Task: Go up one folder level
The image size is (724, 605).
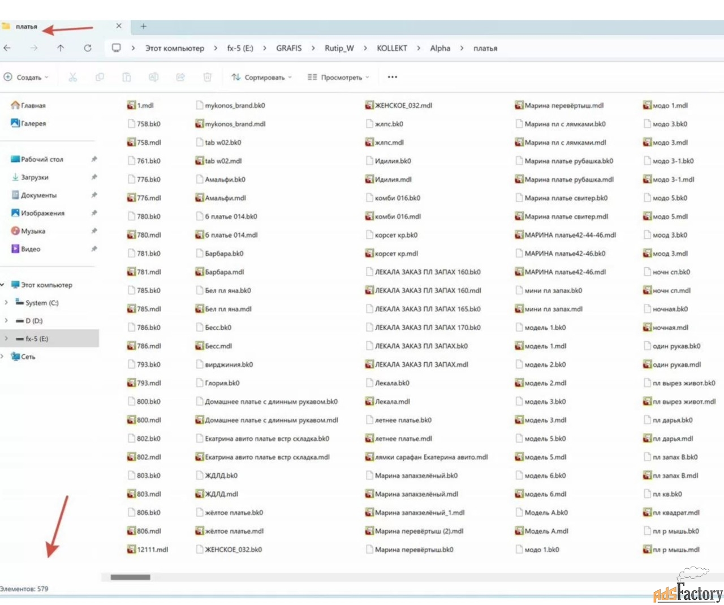Action: [61, 48]
